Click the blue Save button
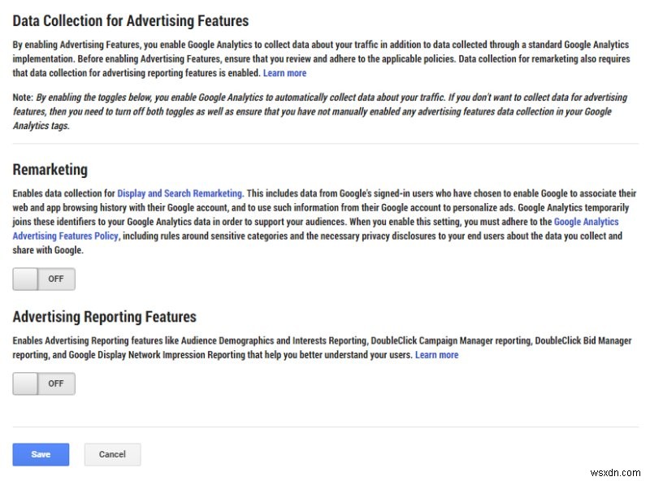The width and height of the screenshot is (650, 481). click(x=41, y=454)
